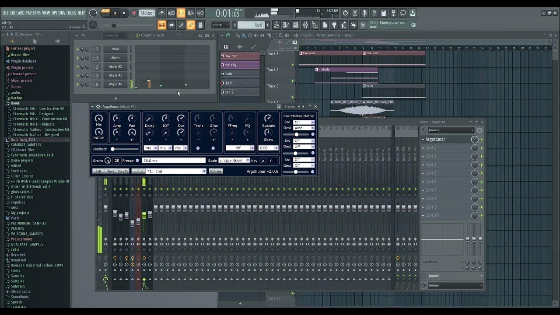
Task: Open the Scale unquantized dropdown
Action: (234, 161)
